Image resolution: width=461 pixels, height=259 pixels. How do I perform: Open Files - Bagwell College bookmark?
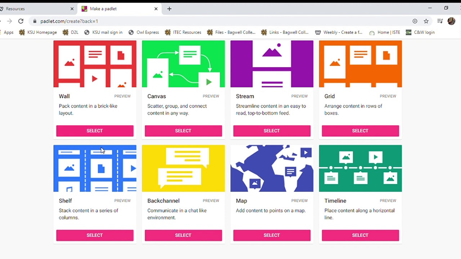click(231, 32)
